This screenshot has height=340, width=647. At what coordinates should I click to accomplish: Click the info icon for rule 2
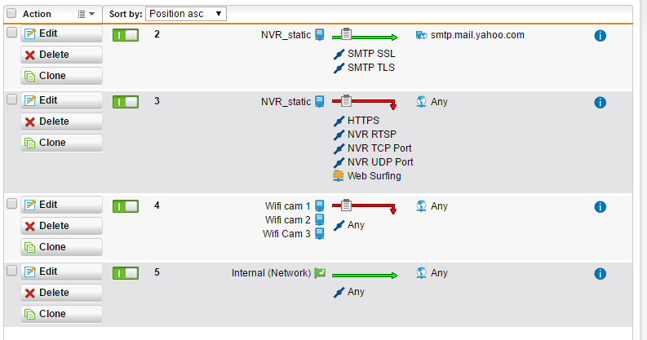pyautogui.click(x=600, y=36)
